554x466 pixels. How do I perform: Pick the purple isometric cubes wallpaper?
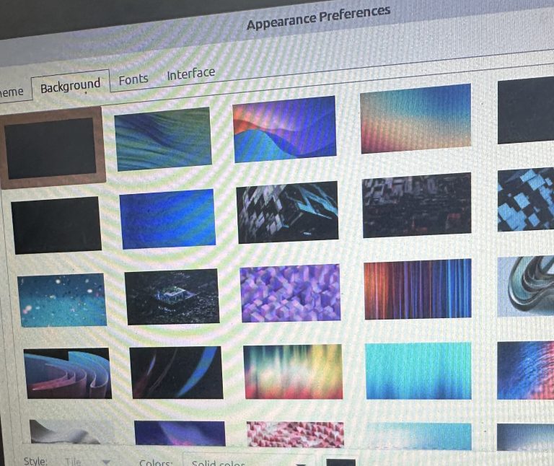[x=290, y=292]
